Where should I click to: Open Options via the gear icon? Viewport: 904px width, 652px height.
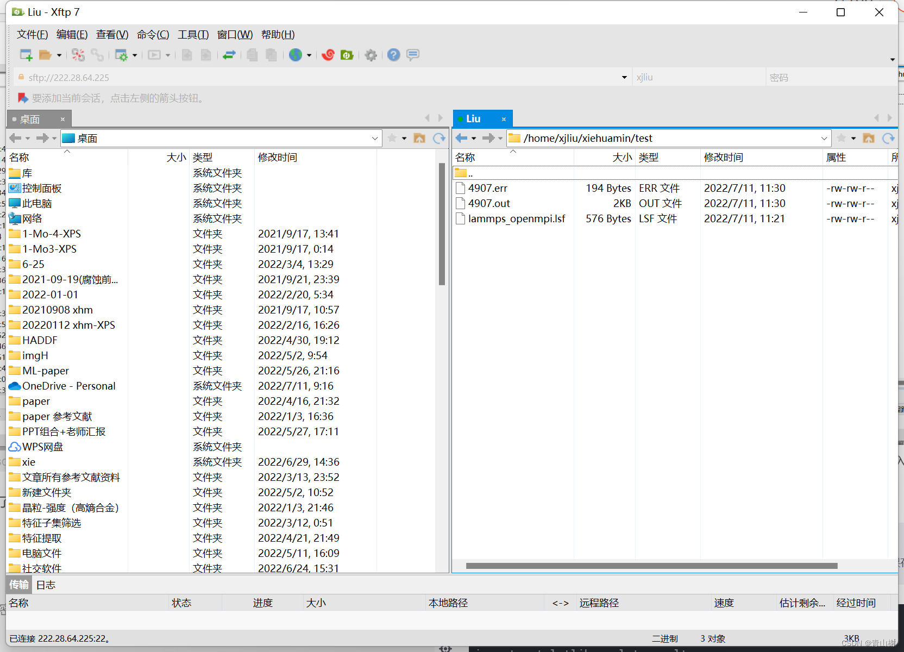371,55
